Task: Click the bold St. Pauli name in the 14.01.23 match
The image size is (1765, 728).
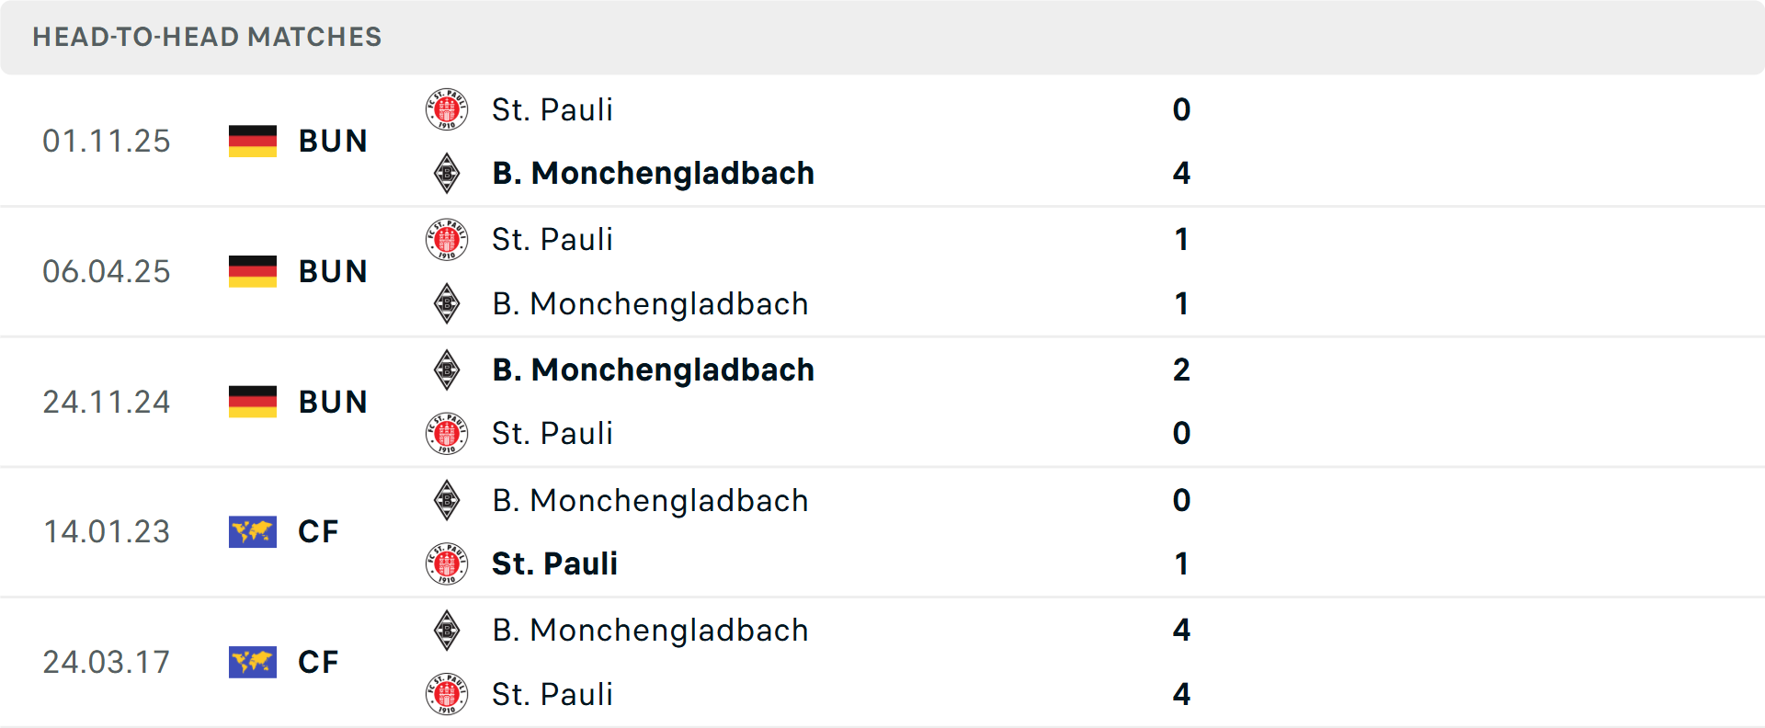Action: [x=555, y=563]
